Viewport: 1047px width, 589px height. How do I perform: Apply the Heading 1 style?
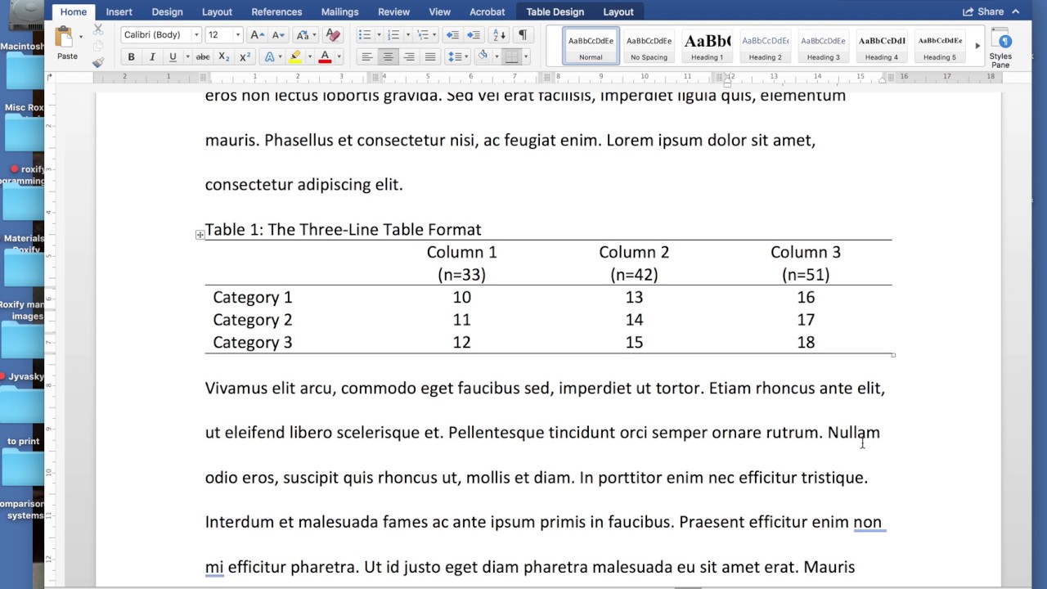click(707, 46)
